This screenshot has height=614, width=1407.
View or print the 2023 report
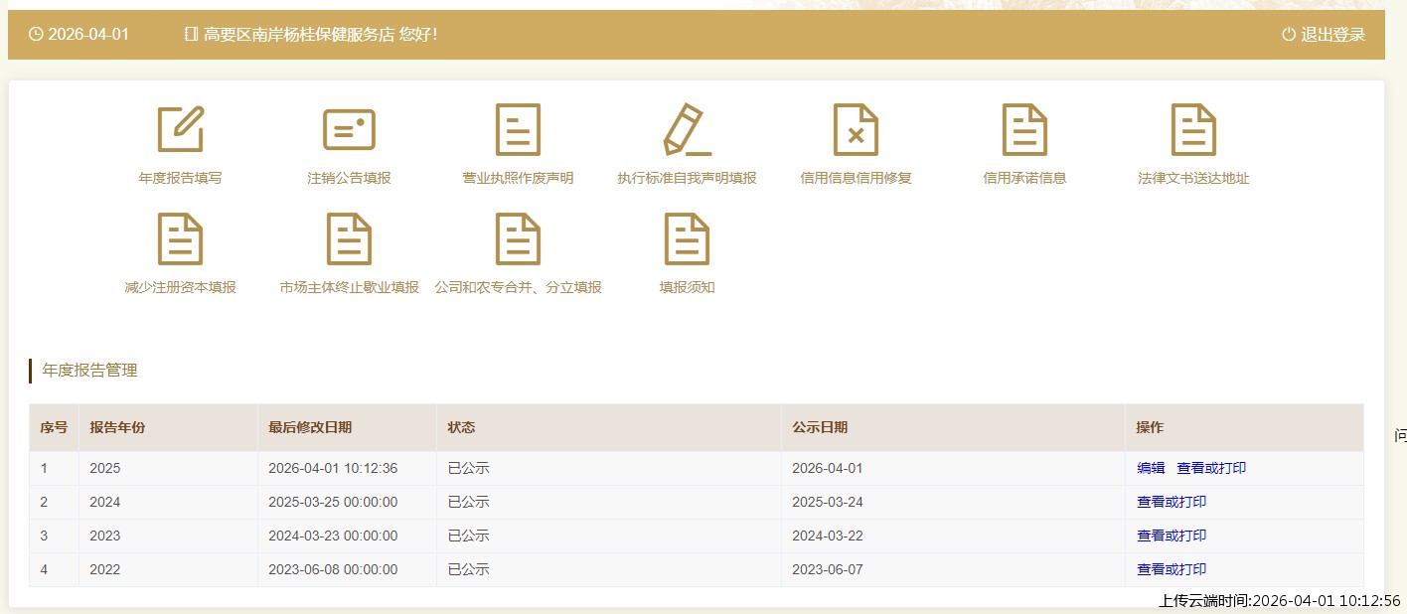(x=1172, y=536)
